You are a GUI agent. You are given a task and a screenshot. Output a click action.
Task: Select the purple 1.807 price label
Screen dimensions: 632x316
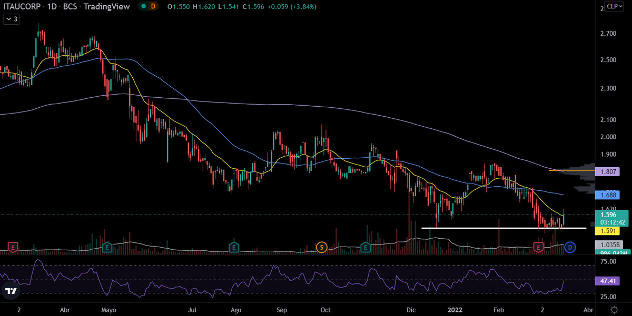pos(608,171)
